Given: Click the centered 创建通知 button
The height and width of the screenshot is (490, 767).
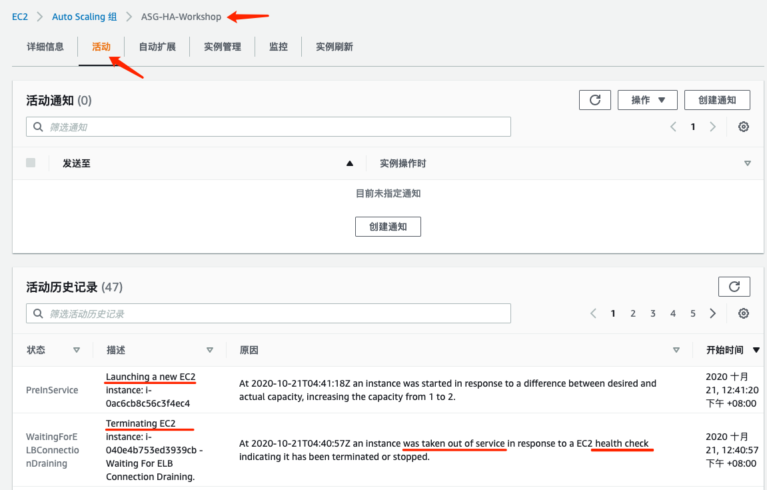Looking at the screenshot, I should (x=388, y=226).
